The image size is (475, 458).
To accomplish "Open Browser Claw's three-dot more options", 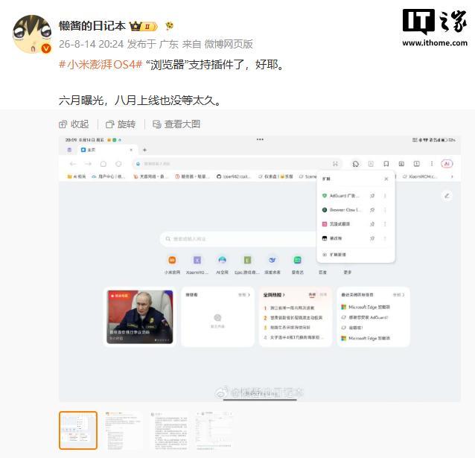I will [x=385, y=210].
